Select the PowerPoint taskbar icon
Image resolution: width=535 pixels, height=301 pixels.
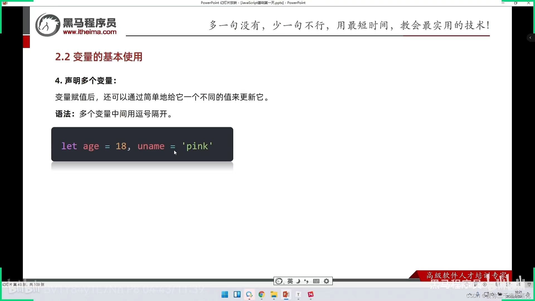coord(286,295)
